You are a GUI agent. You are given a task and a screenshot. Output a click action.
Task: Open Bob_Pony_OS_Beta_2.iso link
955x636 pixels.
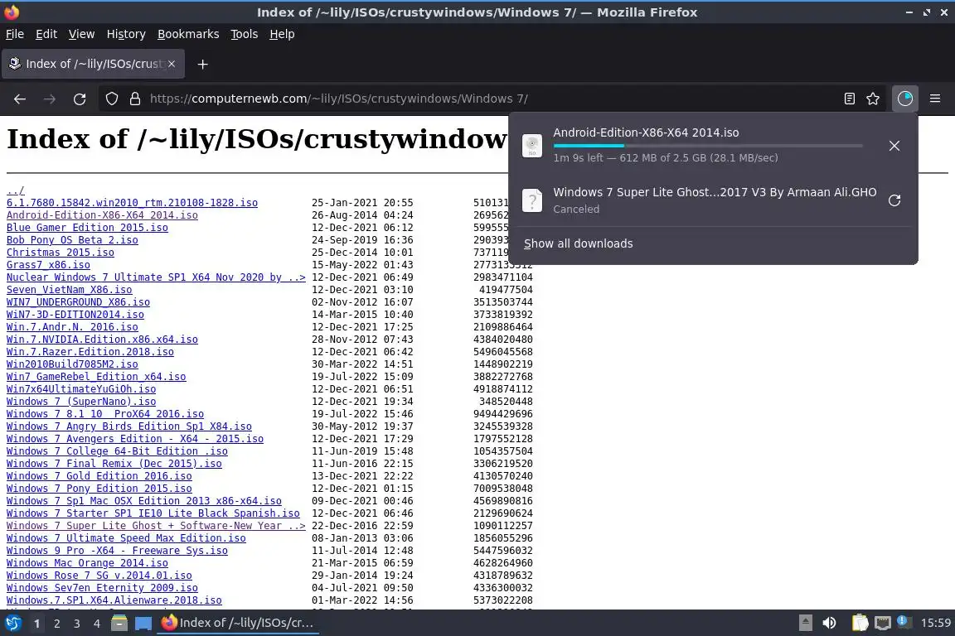(72, 240)
